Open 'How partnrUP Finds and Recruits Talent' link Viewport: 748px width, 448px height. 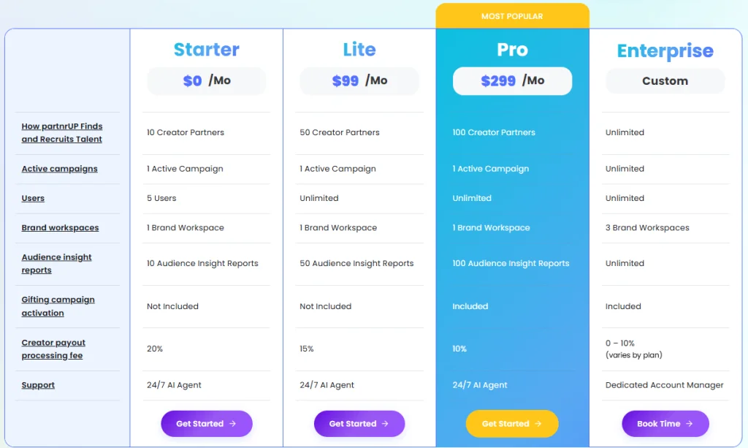point(61,133)
